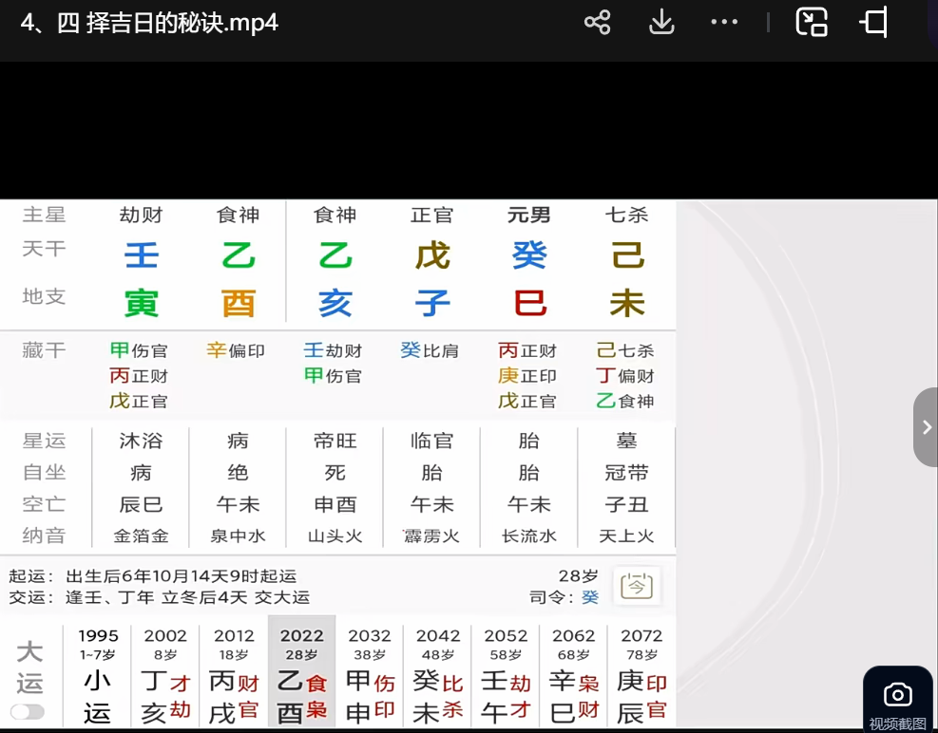
Task: Click the green 寅 earthly branch
Action: tap(141, 304)
